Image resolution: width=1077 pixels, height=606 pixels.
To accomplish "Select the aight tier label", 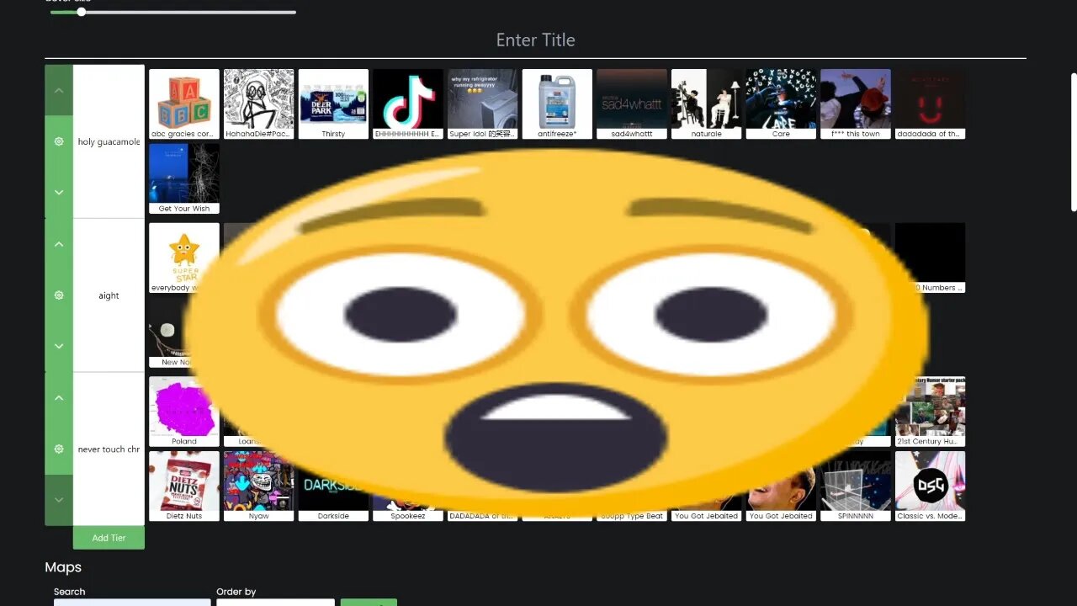I will tap(109, 295).
